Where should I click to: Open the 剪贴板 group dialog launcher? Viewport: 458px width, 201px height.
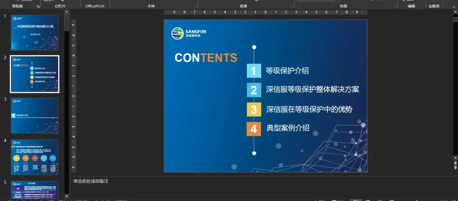(x=38, y=6)
